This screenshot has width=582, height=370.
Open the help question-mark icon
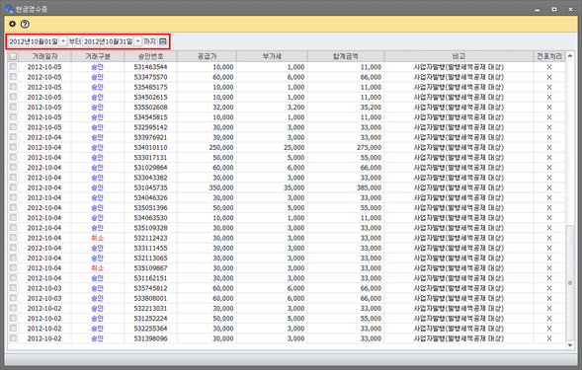click(25, 24)
